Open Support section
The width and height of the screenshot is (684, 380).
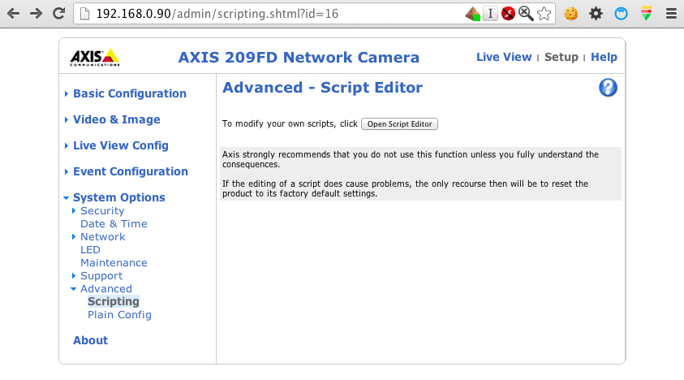click(101, 276)
